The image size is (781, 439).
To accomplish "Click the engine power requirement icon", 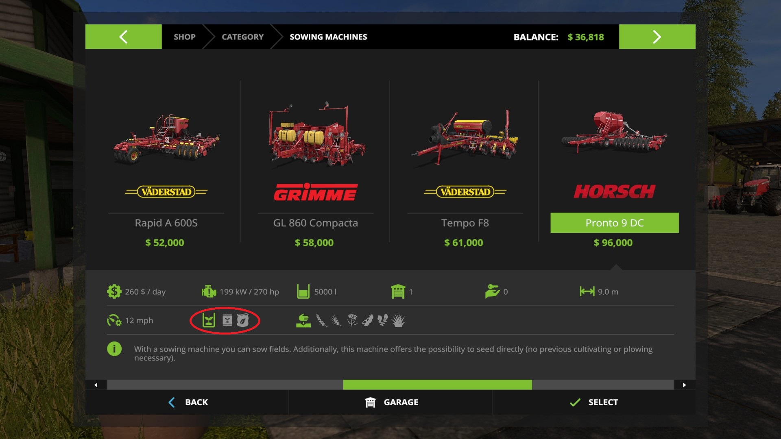I will (x=209, y=291).
